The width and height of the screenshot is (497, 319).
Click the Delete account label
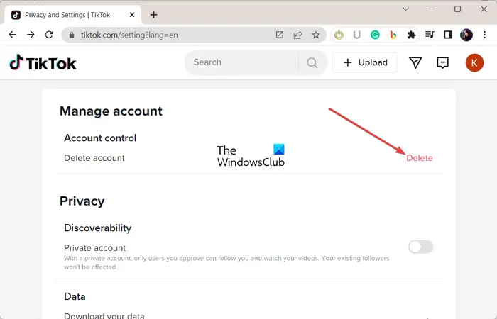coord(94,158)
